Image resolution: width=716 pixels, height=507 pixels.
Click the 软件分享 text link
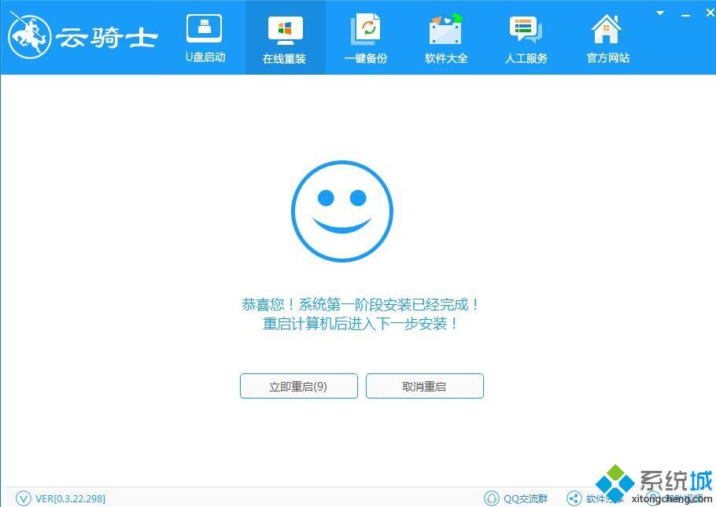click(604, 498)
